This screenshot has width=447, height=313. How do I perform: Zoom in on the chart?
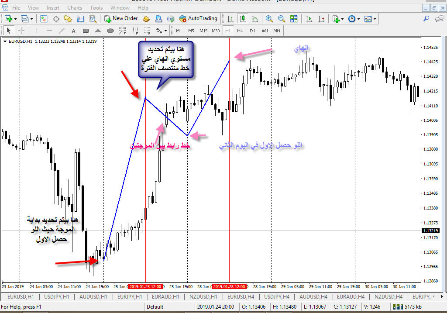[x=269, y=19]
